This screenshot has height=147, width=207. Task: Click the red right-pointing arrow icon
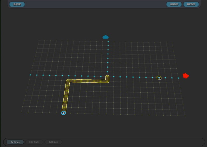point(186,76)
